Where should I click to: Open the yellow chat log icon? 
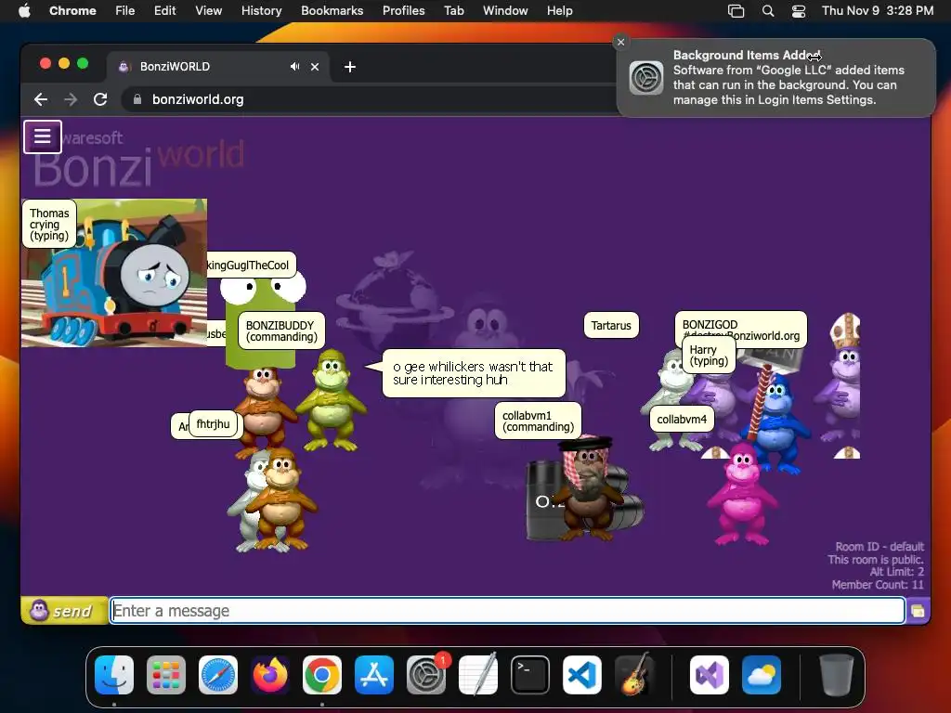click(x=918, y=611)
